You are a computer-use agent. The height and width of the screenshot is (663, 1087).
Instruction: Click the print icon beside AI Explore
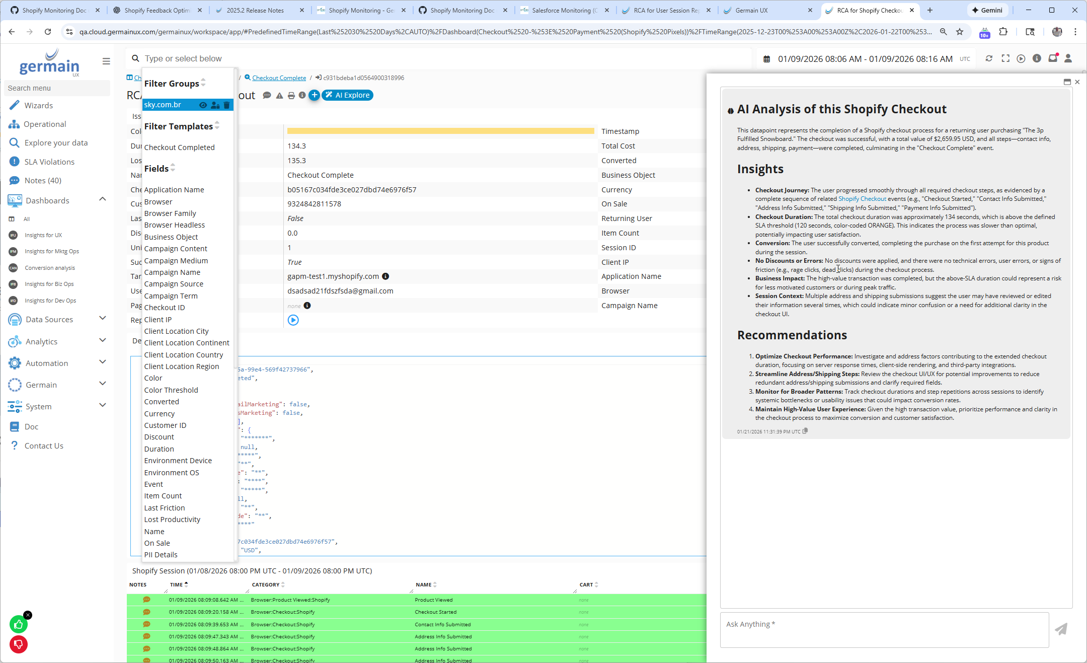pos(291,96)
